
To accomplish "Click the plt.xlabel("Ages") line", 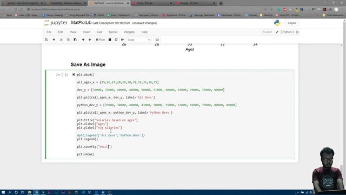I will (x=92, y=124).
